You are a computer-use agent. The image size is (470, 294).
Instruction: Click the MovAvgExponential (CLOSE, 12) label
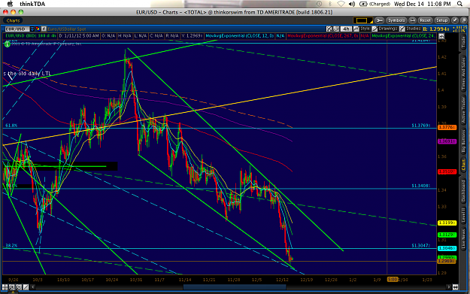coord(239,36)
